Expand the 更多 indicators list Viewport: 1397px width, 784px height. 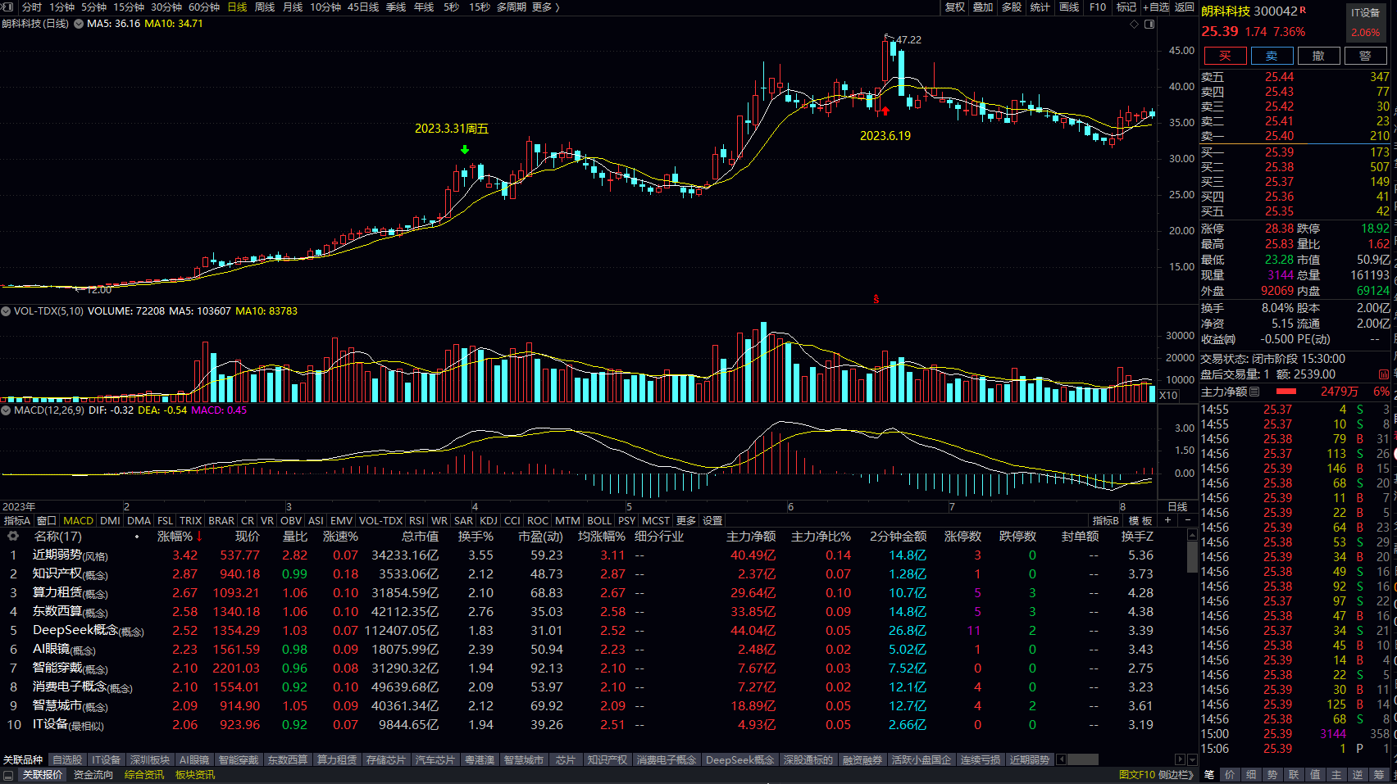point(686,520)
